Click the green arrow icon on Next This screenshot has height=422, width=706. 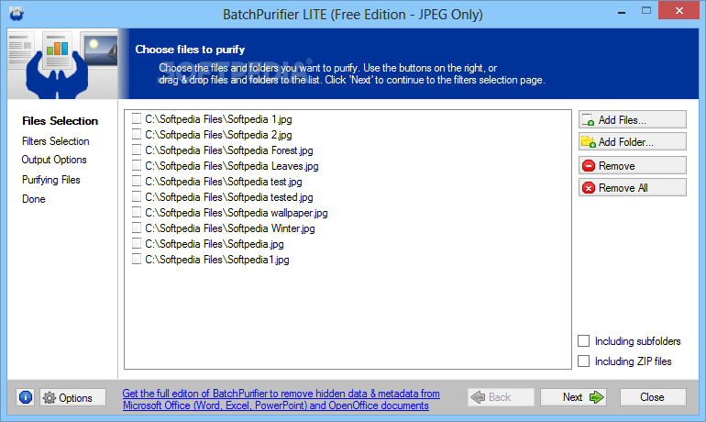(x=596, y=397)
